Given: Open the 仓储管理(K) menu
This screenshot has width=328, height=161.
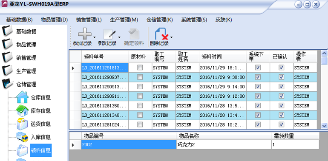Looking at the screenshot, I should (160, 20).
